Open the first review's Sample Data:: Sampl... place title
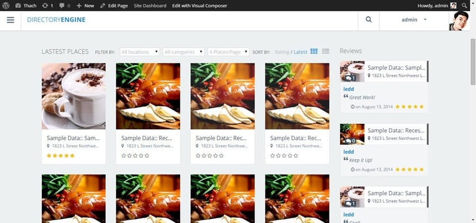This screenshot has width=476, height=223. coord(397,67)
